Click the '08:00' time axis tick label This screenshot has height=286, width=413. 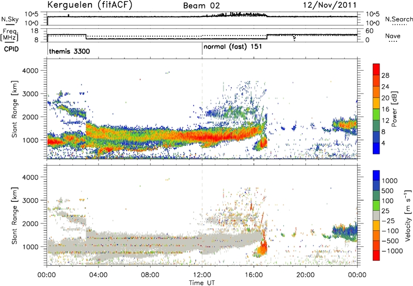(150, 275)
